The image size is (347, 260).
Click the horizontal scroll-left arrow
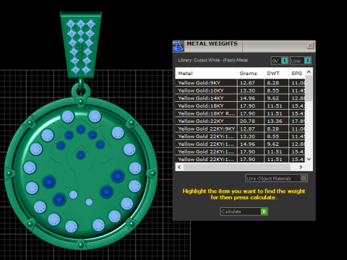tap(179, 167)
